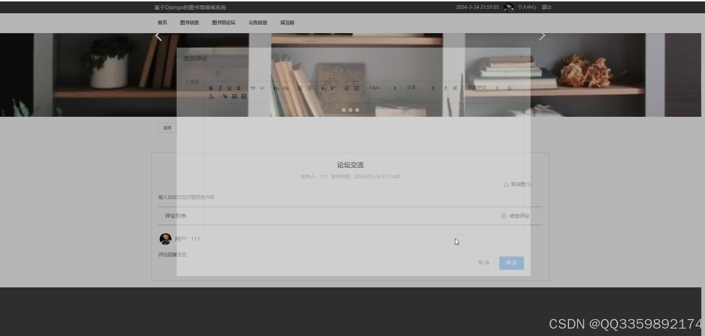Click the commenter avatar for user 111

[x=165, y=239]
